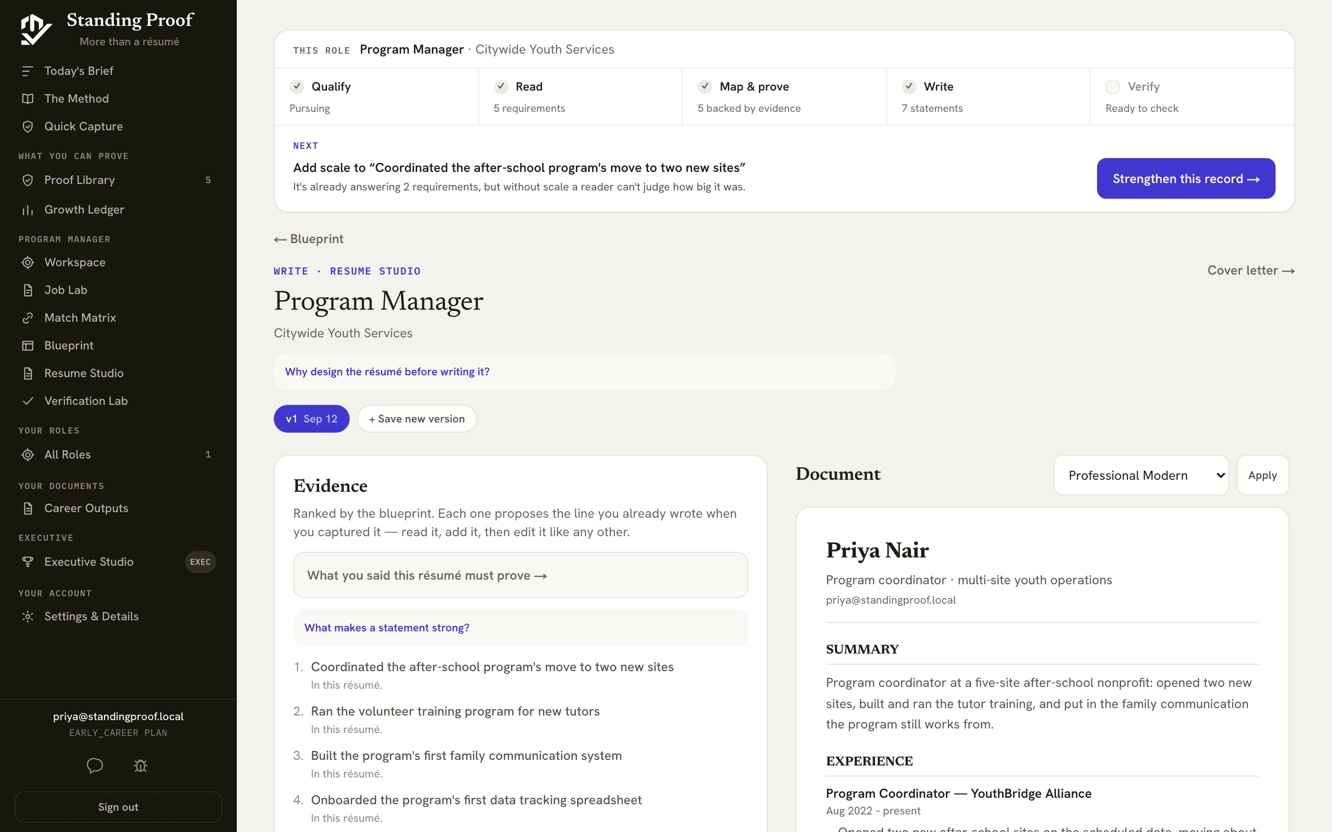Click evidence 'Coordinated the after-school program's move'
Image resolution: width=1332 pixels, height=832 pixels.
coord(492,667)
